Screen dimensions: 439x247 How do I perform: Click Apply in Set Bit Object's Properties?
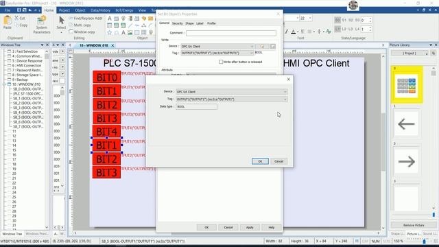(250, 227)
